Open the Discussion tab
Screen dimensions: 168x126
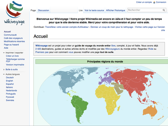[43, 10]
